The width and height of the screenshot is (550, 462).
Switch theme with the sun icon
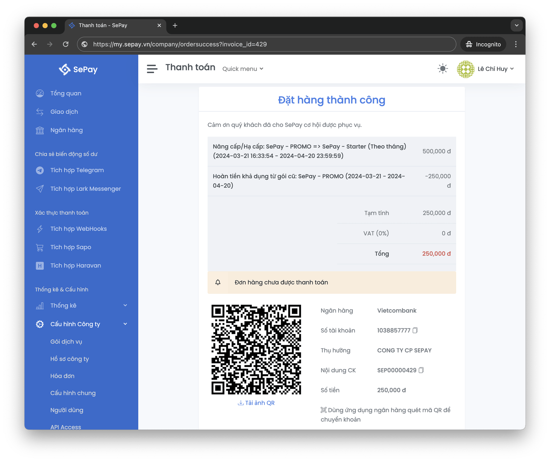443,69
